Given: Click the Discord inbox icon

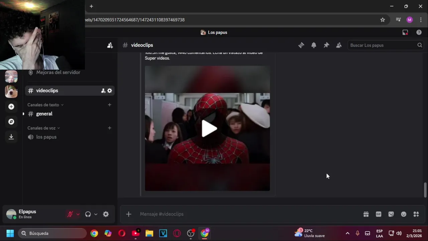Looking at the screenshot, I should [x=405, y=32].
